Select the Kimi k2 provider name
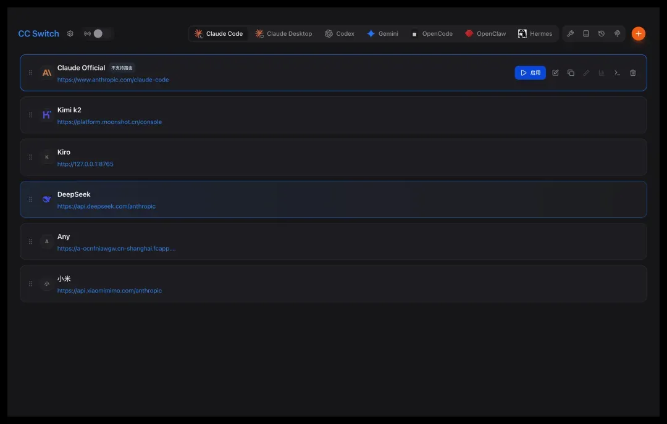667x424 pixels. (69, 110)
